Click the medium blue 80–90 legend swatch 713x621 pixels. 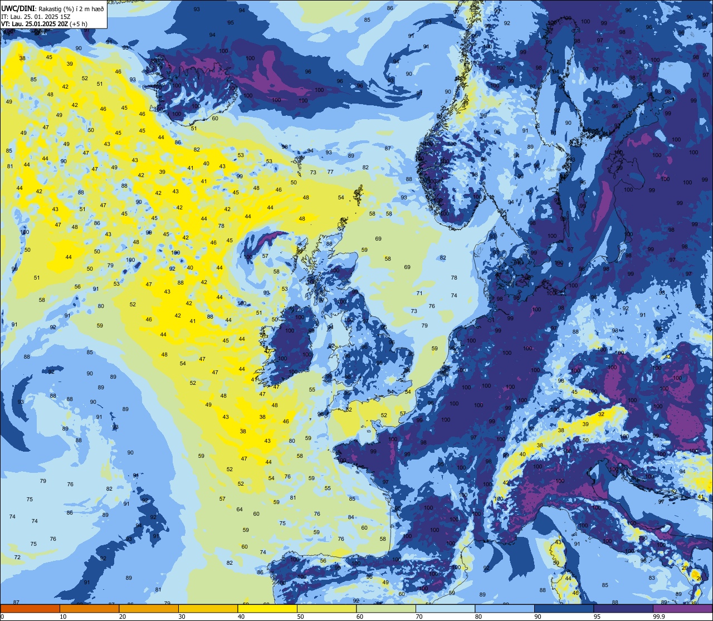(505, 608)
